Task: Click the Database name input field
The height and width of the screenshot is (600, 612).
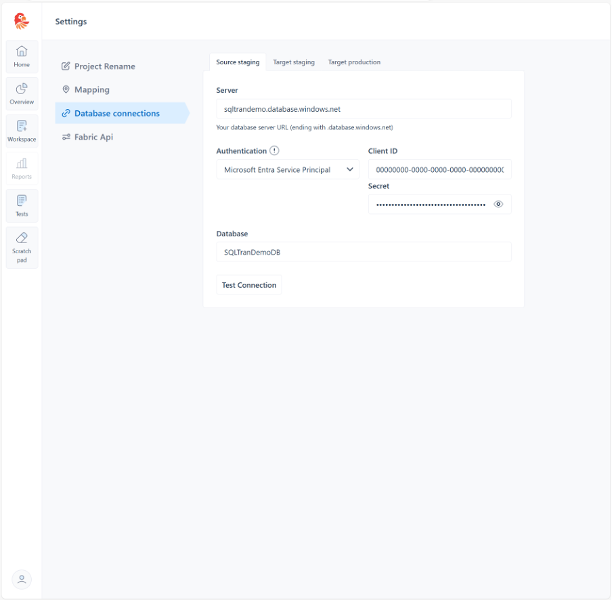Action: coord(364,252)
